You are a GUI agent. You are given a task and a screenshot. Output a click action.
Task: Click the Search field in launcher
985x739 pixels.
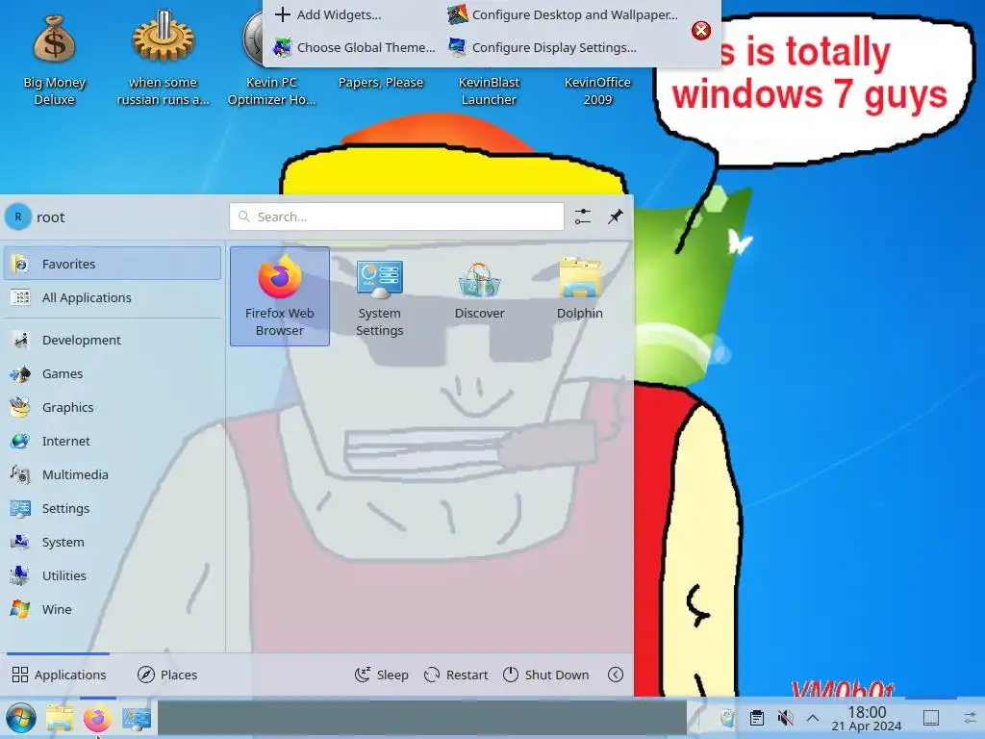pos(396,217)
